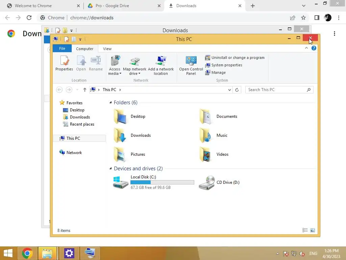Switch to the Computer ribbon tab
346x260 pixels.
pos(84,49)
